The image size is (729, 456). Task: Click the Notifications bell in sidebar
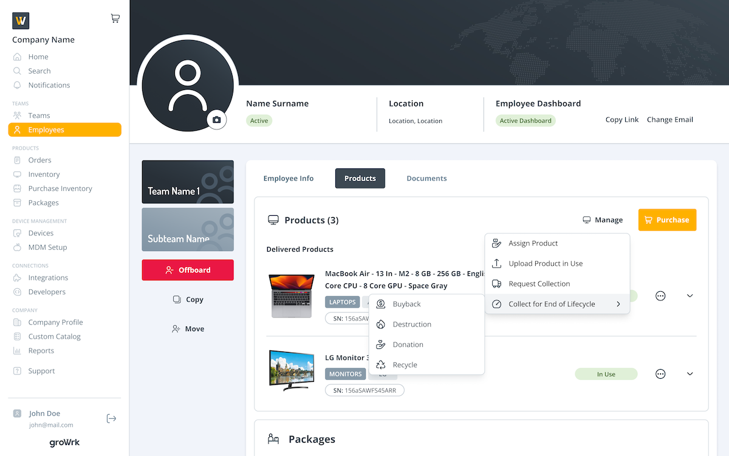[x=49, y=85]
